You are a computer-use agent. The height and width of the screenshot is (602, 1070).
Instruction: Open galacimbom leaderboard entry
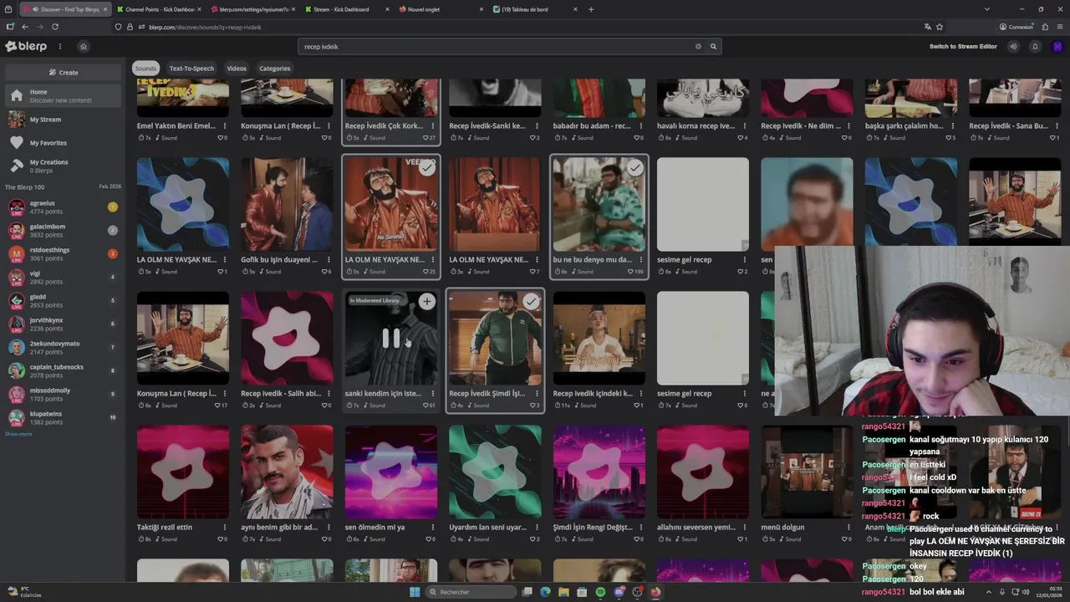pos(64,230)
